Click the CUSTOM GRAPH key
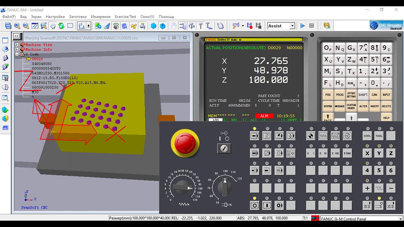The width and height of the screenshot is (404, 227). click(351, 107)
